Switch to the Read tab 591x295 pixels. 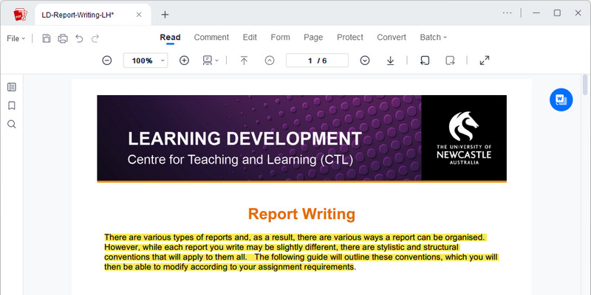pyautogui.click(x=170, y=38)
